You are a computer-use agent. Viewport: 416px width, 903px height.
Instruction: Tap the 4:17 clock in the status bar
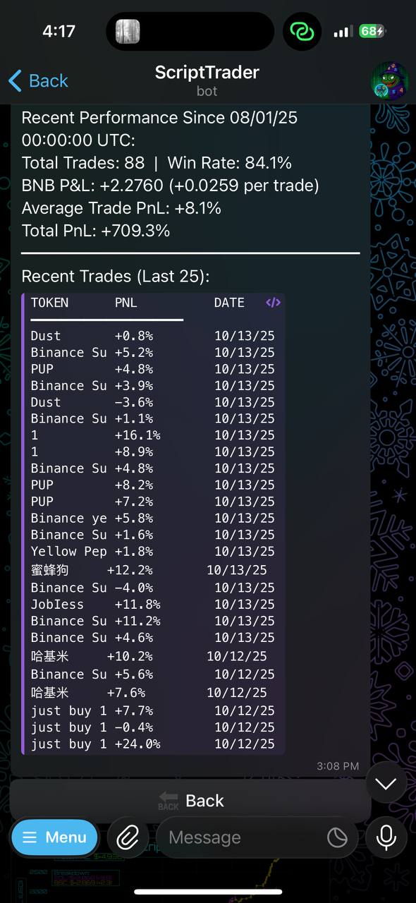pyautogui.click(x=59, y=31)
